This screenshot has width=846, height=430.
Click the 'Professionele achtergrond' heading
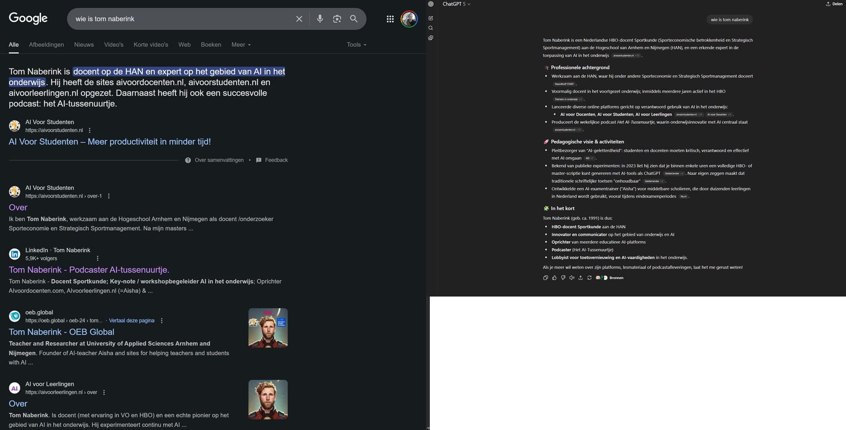[x=580, y=67]
